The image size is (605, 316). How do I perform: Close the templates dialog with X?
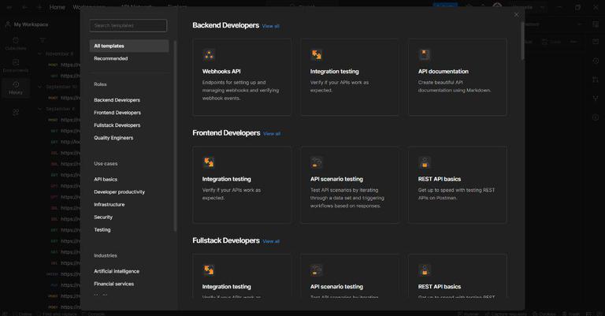click(x=516, y=14)
